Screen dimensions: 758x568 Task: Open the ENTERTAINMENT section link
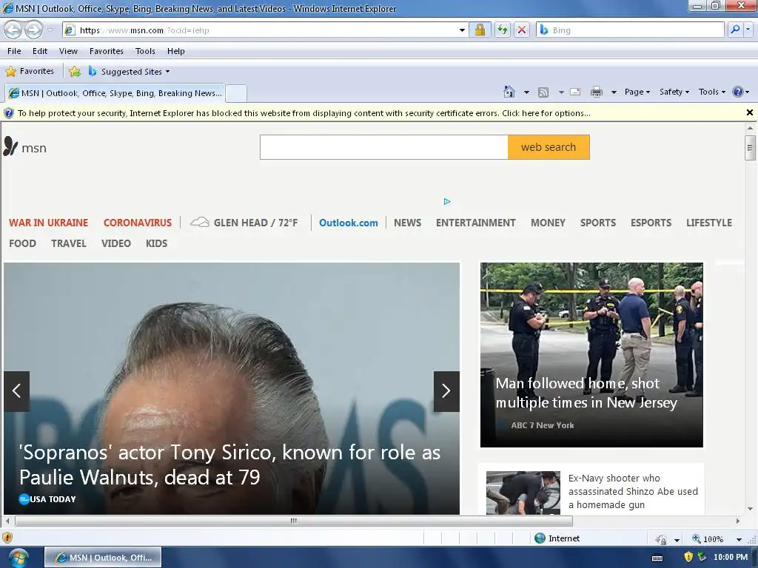click(476, 223)
